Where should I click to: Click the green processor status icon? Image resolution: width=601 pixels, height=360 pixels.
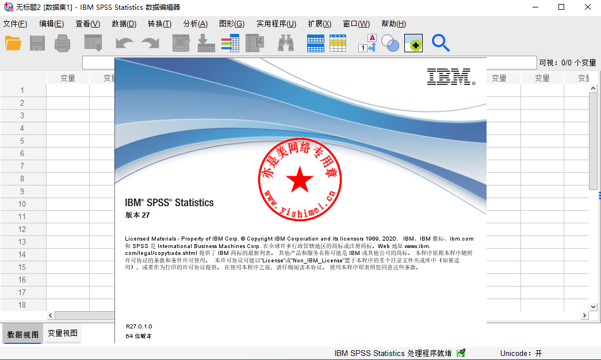461,353
